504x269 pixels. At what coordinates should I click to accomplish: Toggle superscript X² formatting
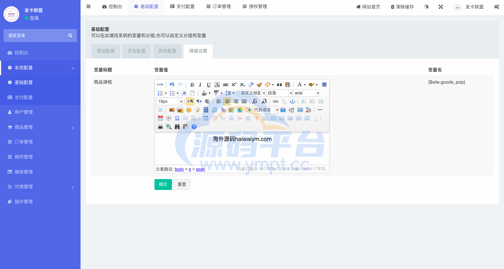234,85
